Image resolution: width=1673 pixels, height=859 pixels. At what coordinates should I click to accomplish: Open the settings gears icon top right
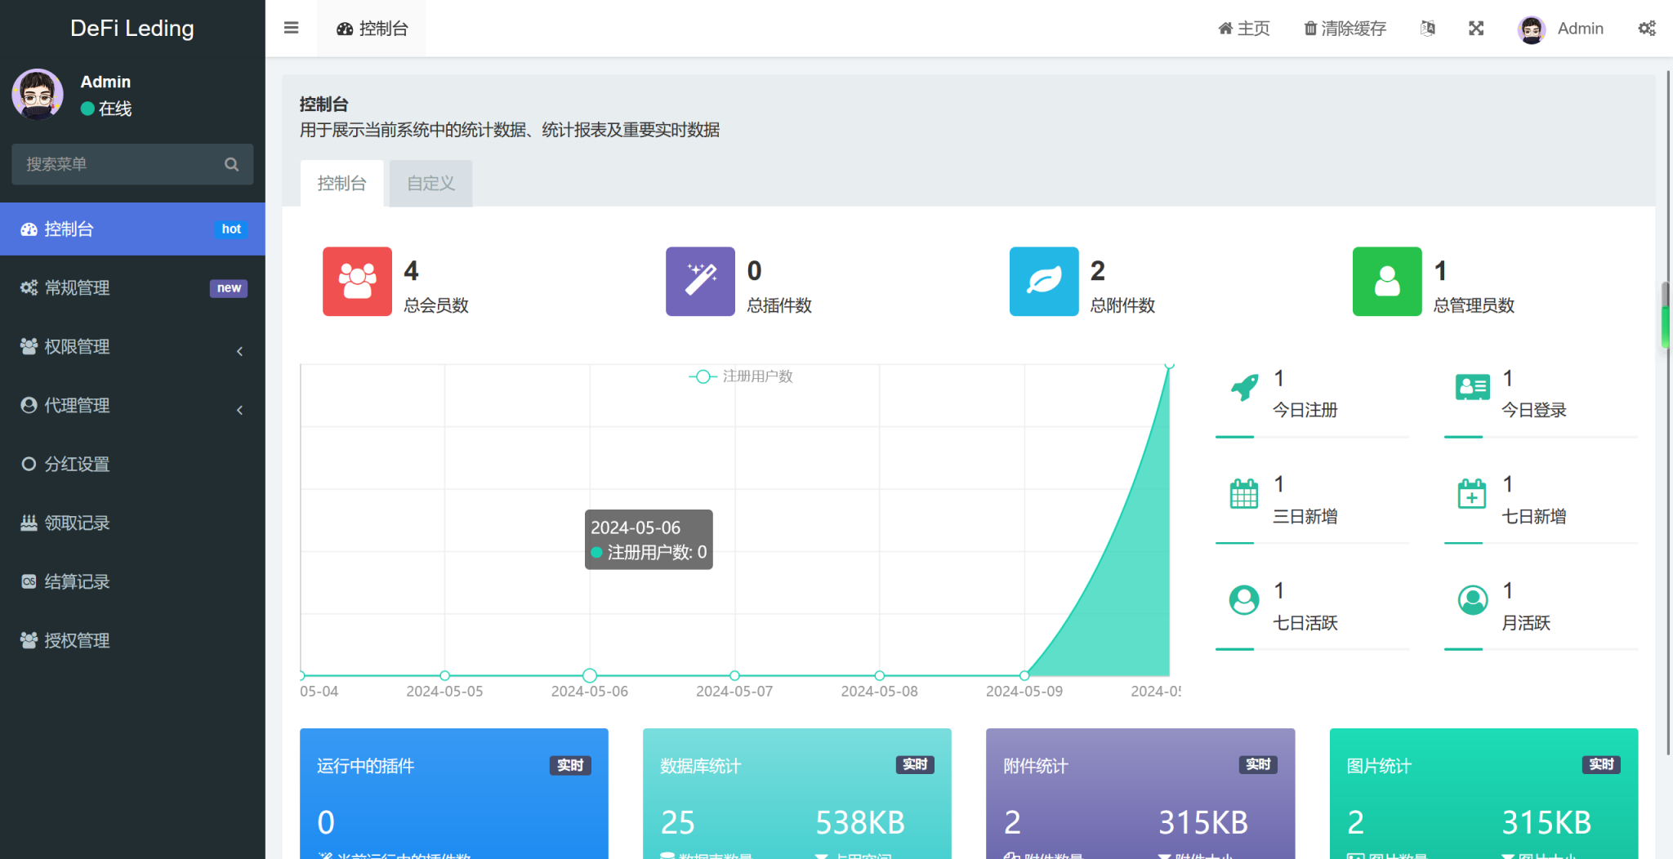pyautogui.click(x=1647, y=29)
